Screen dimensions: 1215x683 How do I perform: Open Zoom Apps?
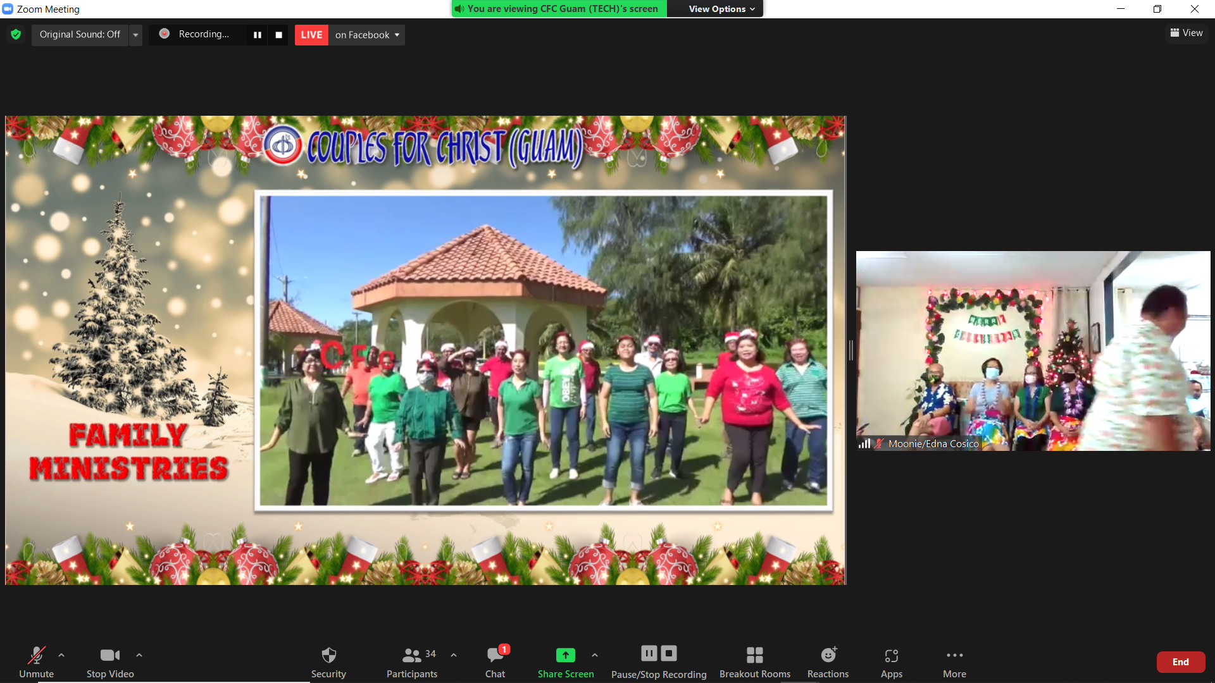click(x=892, y=662)
